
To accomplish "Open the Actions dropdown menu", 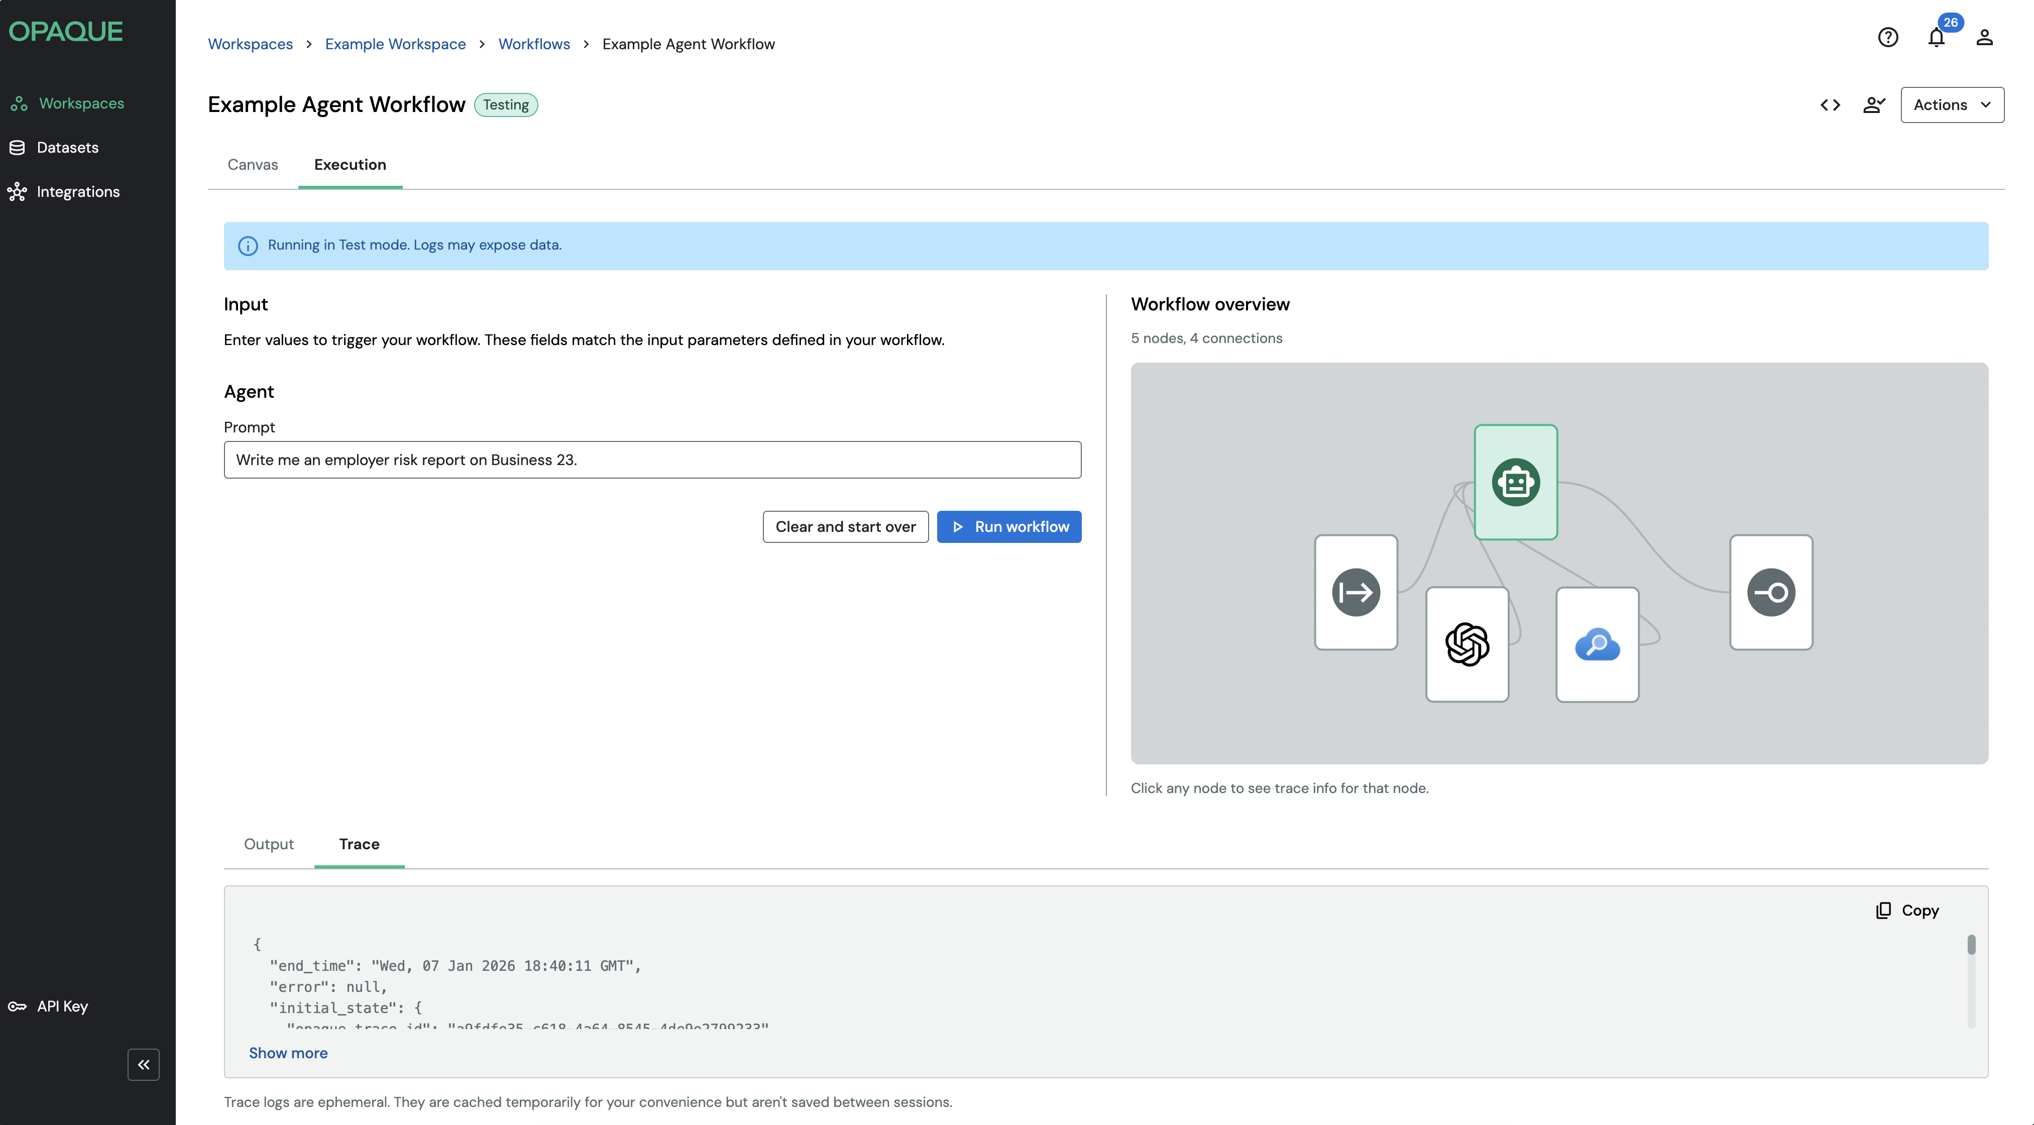I will pyautogui.click(x=1951, y=105).
